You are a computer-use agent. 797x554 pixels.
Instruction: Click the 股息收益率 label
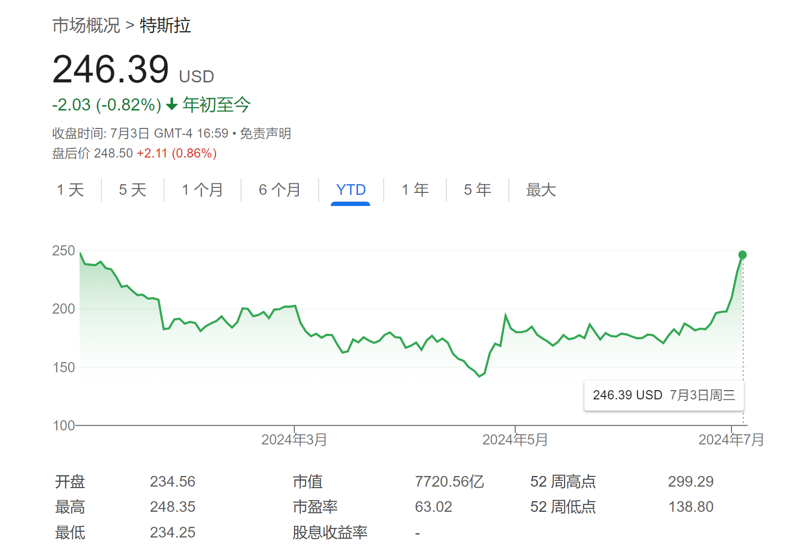pos(330,532)
